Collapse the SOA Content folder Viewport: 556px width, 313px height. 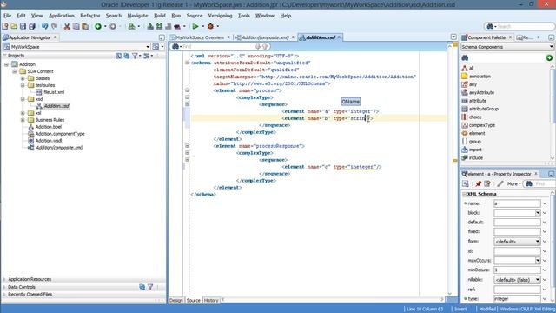[15, 71]
